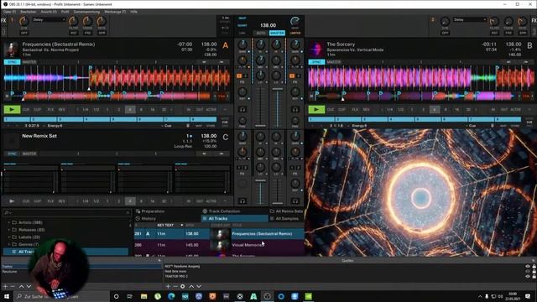The image size is (537, 302).
Task: Open the Datei menu
Action: click(9, 12)
